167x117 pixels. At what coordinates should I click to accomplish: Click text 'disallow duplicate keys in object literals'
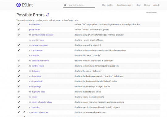coord(92,87)
